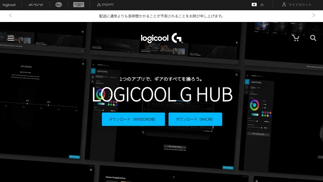The height and width of the screenshot is (182, 323).
Task: Open the Blue microphones brand link
Action: [x=59, y=4]
